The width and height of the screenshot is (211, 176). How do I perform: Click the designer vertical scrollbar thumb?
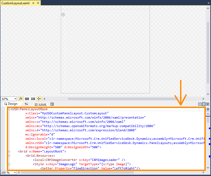(x=208, y=53)
